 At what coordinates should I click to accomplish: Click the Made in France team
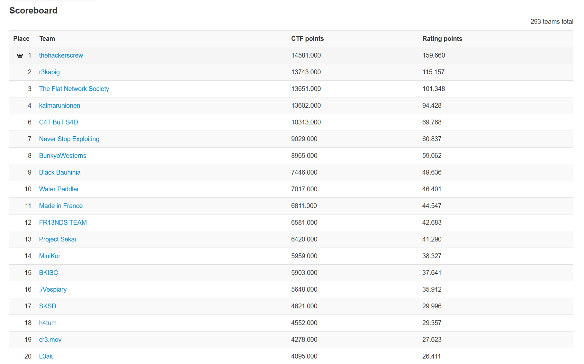pyautogui.click(x=61, y=206)
